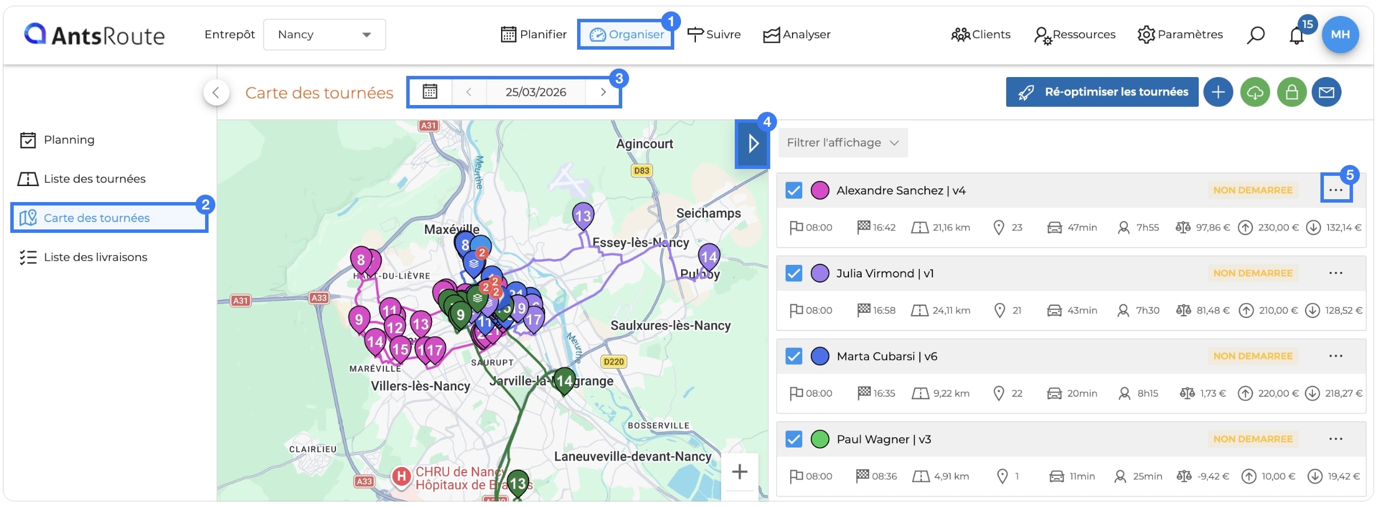Open the Planifier menu
The height and width of the screenshot is (508, 1377).
tap(534, 34)
